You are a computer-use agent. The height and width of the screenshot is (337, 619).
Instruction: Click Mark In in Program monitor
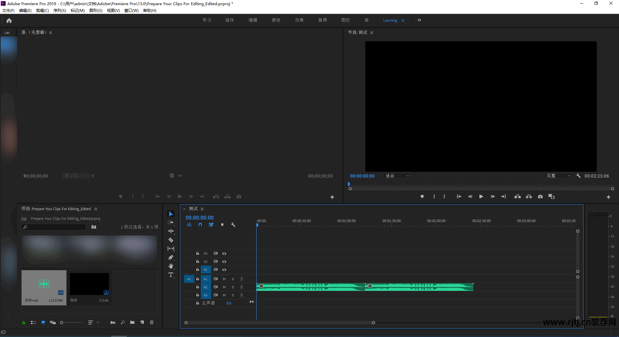pyautogui.click(x=434, y=196)
